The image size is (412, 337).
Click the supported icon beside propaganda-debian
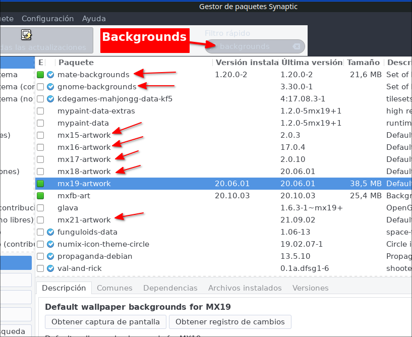pyautogui.click(x=50, y=256)
